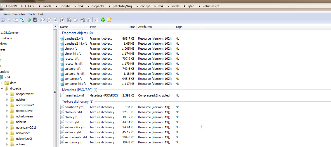Screen dimensions: 331x147
Task: Expand the mplowrider2 folder node
Action: pyautogui.click(x=7, y=139)
